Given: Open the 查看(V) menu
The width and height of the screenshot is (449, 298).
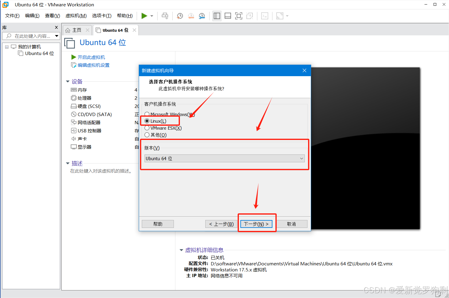Looking at the screenshot, I should pos(53,16).
